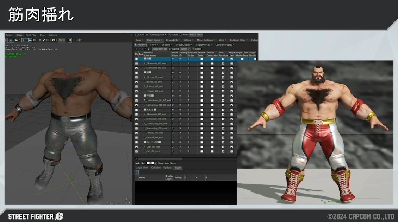Toggle the Noise checkbox
Screen dimensions: 398x222
[x=181, y=35]
